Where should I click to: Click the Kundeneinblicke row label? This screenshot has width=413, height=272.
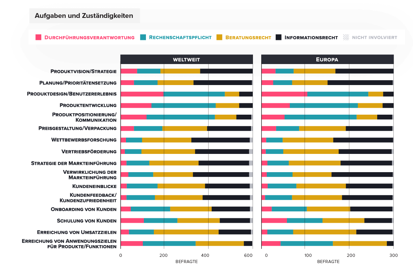pos(94,186)
